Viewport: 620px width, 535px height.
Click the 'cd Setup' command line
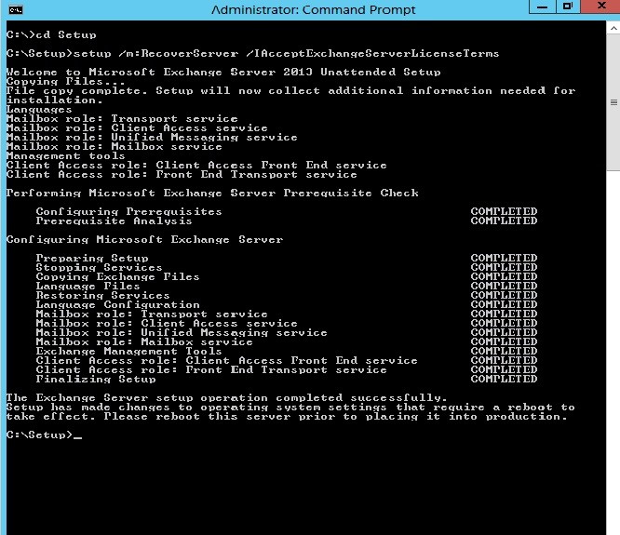tap(51, 35)
